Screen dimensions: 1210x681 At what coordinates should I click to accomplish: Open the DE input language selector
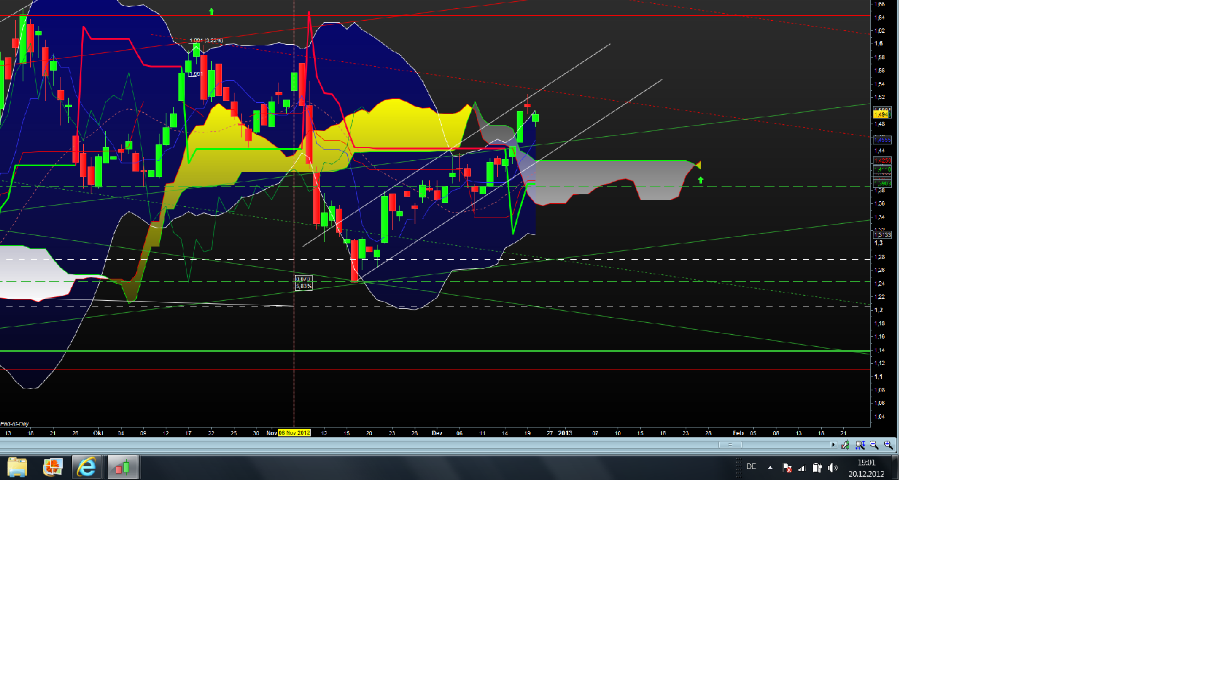(x=751, y=467)
